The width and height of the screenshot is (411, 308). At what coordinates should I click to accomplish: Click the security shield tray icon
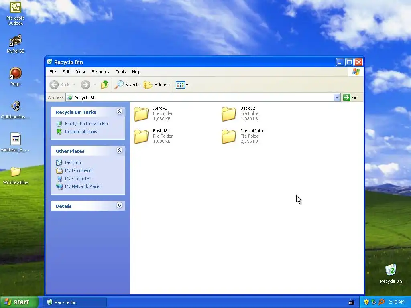pyautogui.click(x=366, y=302)
